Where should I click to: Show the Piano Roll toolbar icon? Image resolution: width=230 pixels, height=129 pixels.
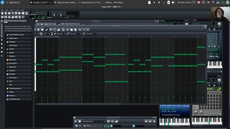pos(9,17)
